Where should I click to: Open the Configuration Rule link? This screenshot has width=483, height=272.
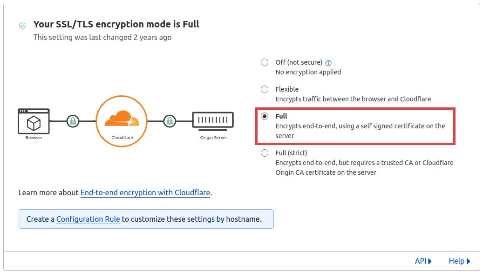[x=88, y=219]
